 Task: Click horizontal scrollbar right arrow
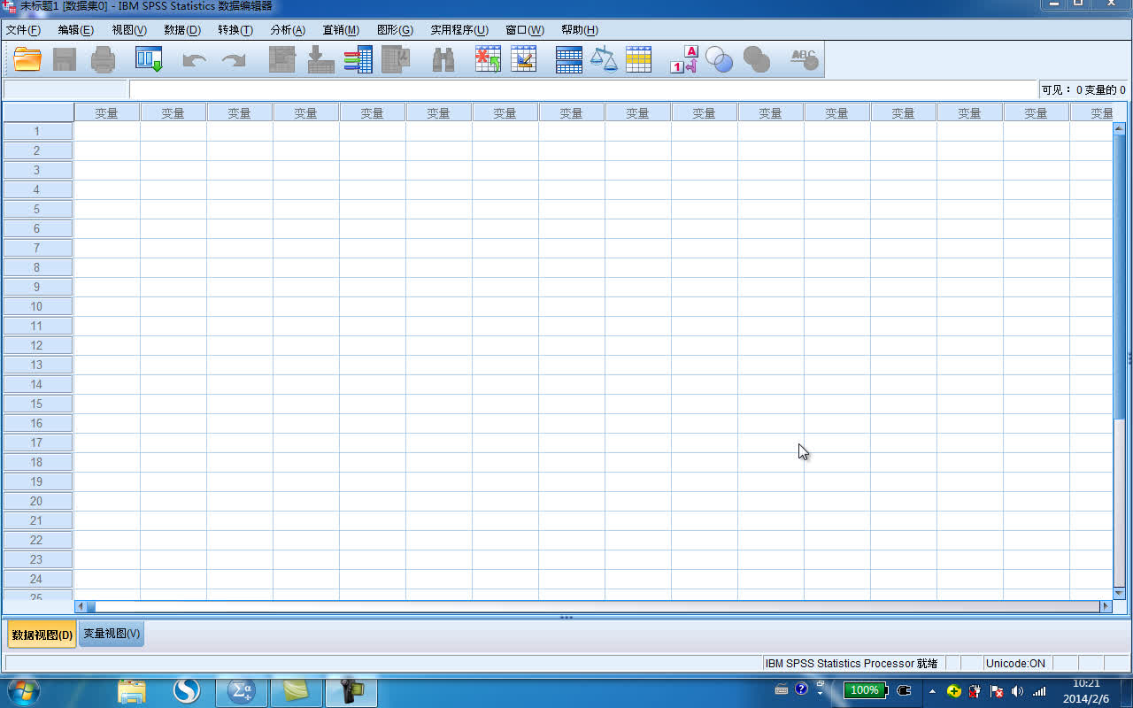pyautogui.click(x=1106, y=606)
